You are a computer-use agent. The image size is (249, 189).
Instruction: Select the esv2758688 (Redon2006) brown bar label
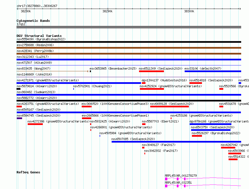(x=35, y=45)
